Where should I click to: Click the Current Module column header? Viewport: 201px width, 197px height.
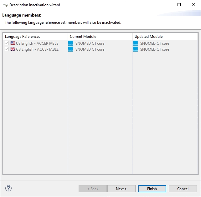coord(83,37)
